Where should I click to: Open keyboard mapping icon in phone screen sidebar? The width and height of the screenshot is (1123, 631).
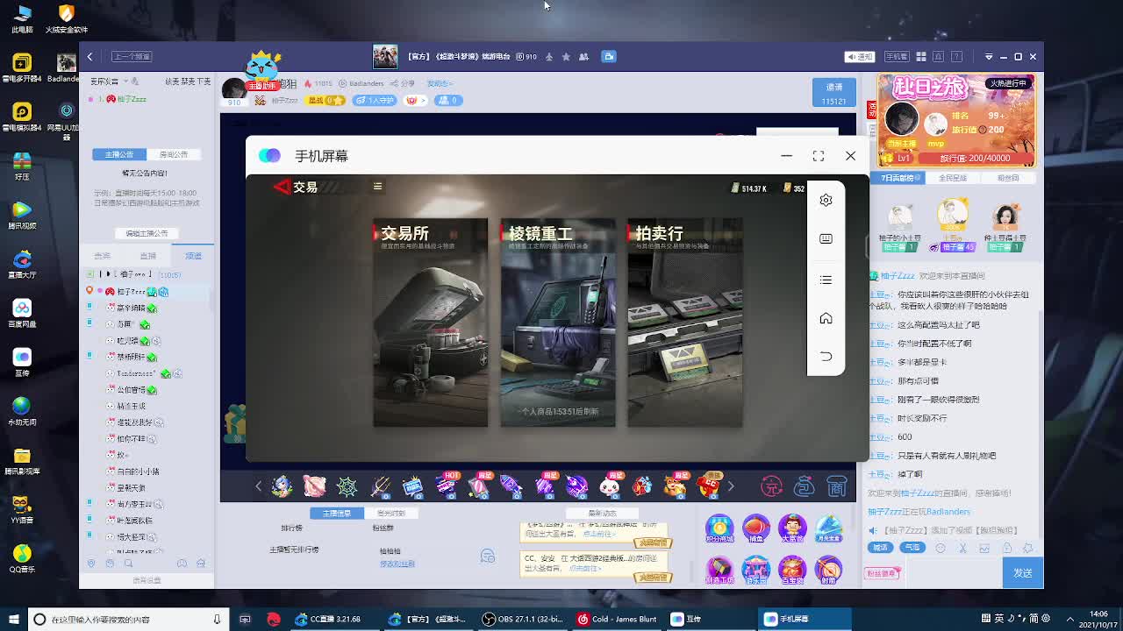(x=826, y=238)
